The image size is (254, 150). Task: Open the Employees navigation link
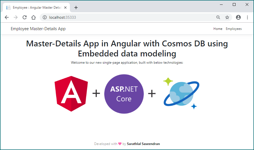click(234, 29)
